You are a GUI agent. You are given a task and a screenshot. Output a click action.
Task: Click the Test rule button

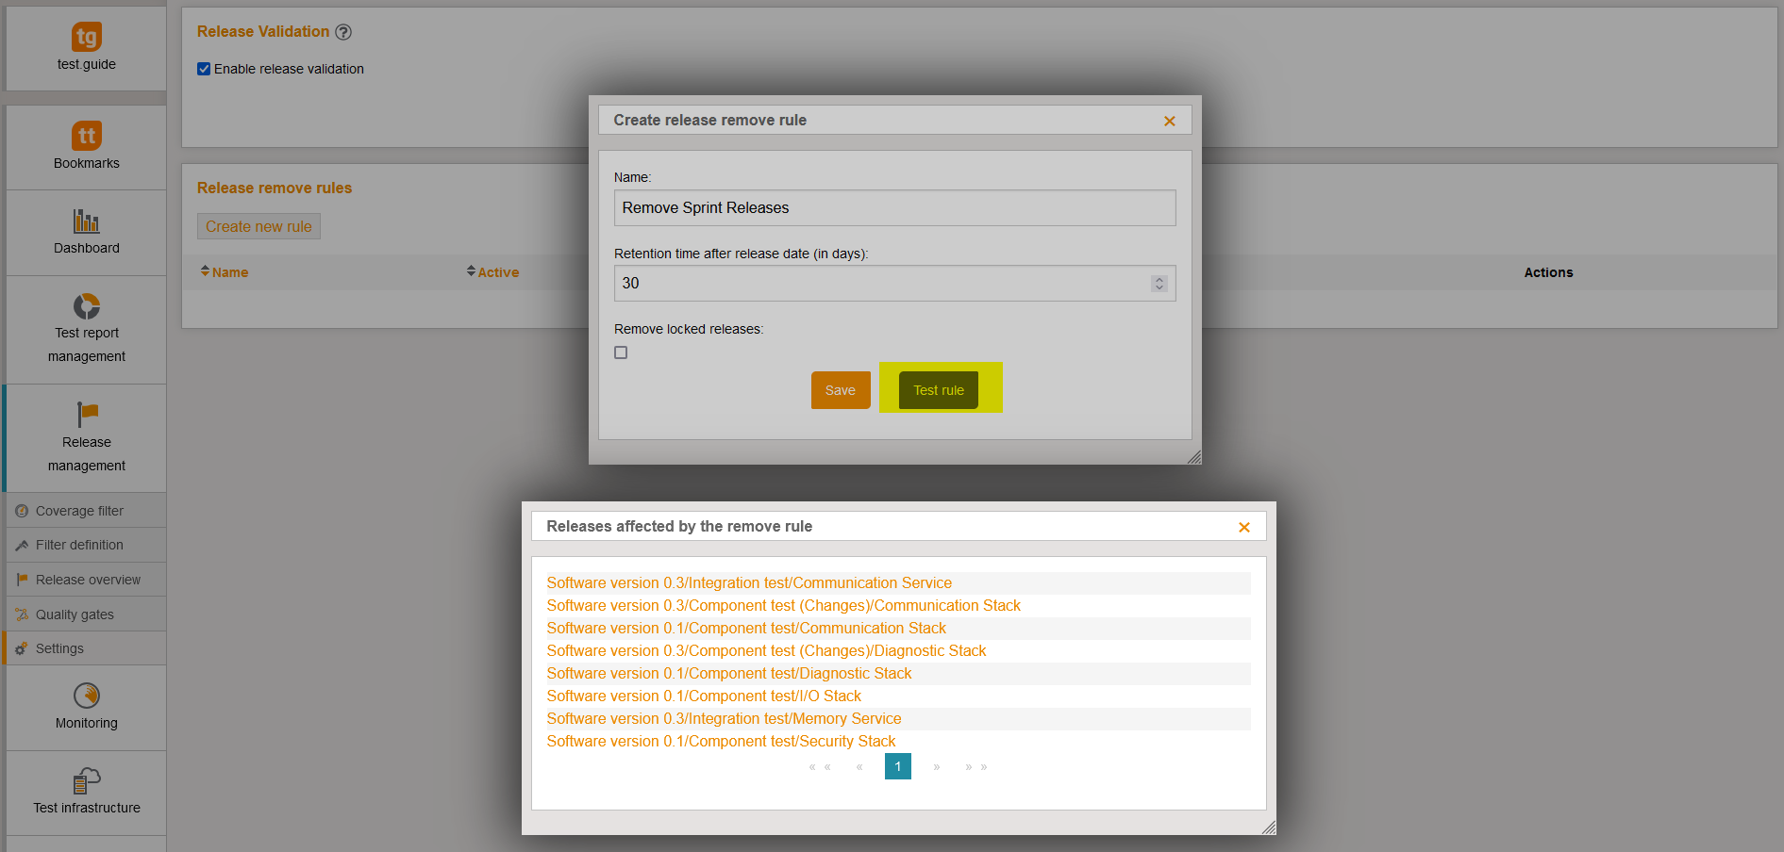tap(939, 390)
